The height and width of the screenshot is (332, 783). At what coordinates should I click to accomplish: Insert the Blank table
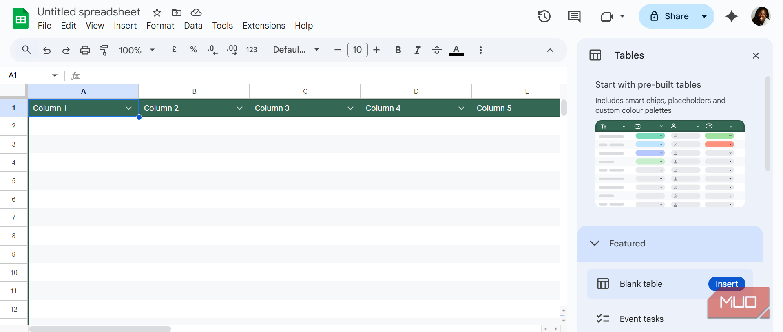727,284
